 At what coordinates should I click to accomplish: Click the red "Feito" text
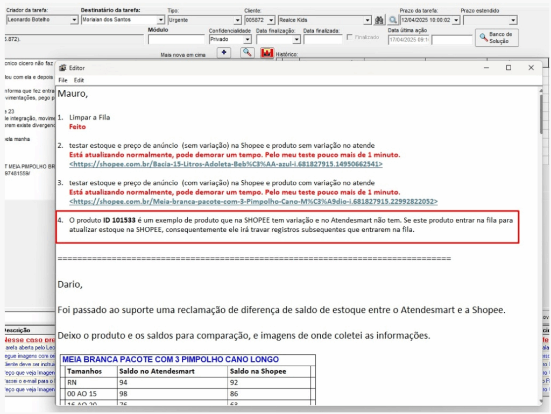point(77,127)
